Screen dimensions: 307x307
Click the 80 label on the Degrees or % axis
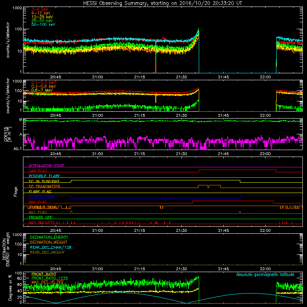coord(20,278)
